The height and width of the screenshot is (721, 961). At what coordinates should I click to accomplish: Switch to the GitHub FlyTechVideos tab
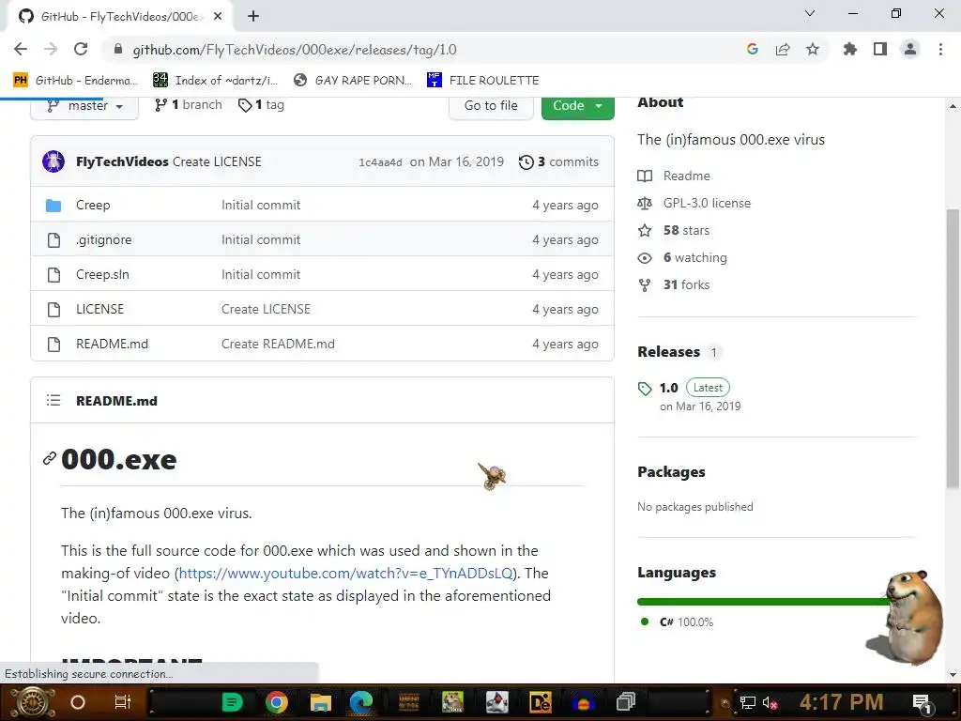(119, 17)
